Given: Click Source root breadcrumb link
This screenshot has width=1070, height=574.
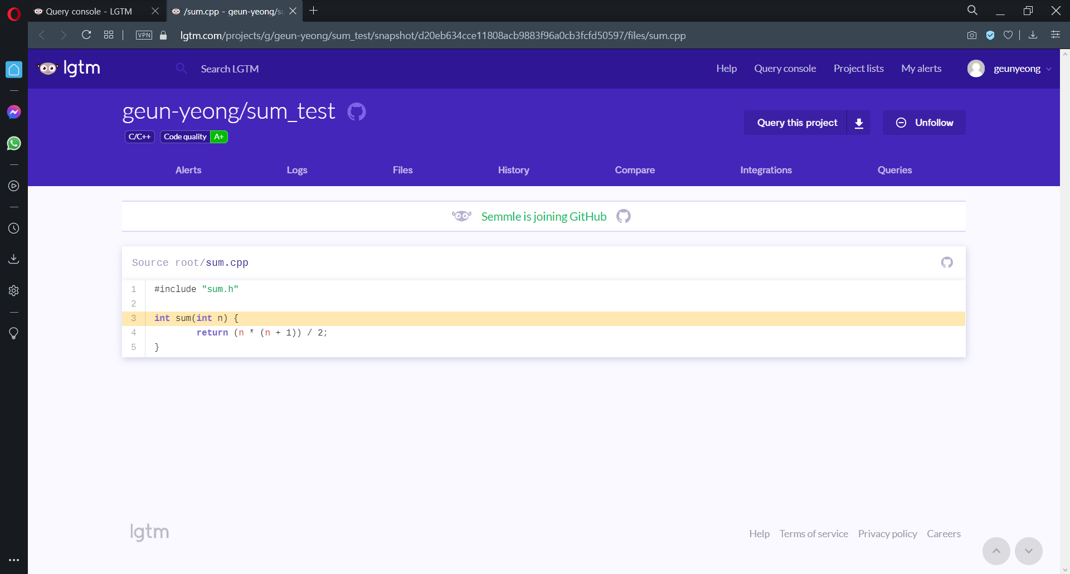Looking at the screenshot, I should click(x=166, y=262).
